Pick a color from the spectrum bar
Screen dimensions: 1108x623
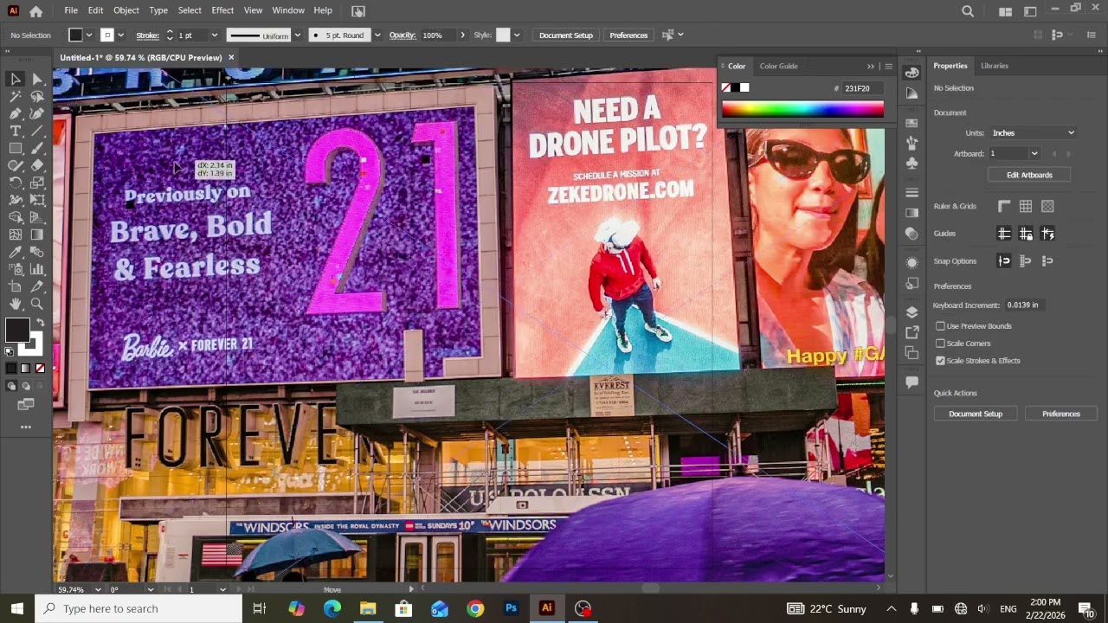coord(802,109)
